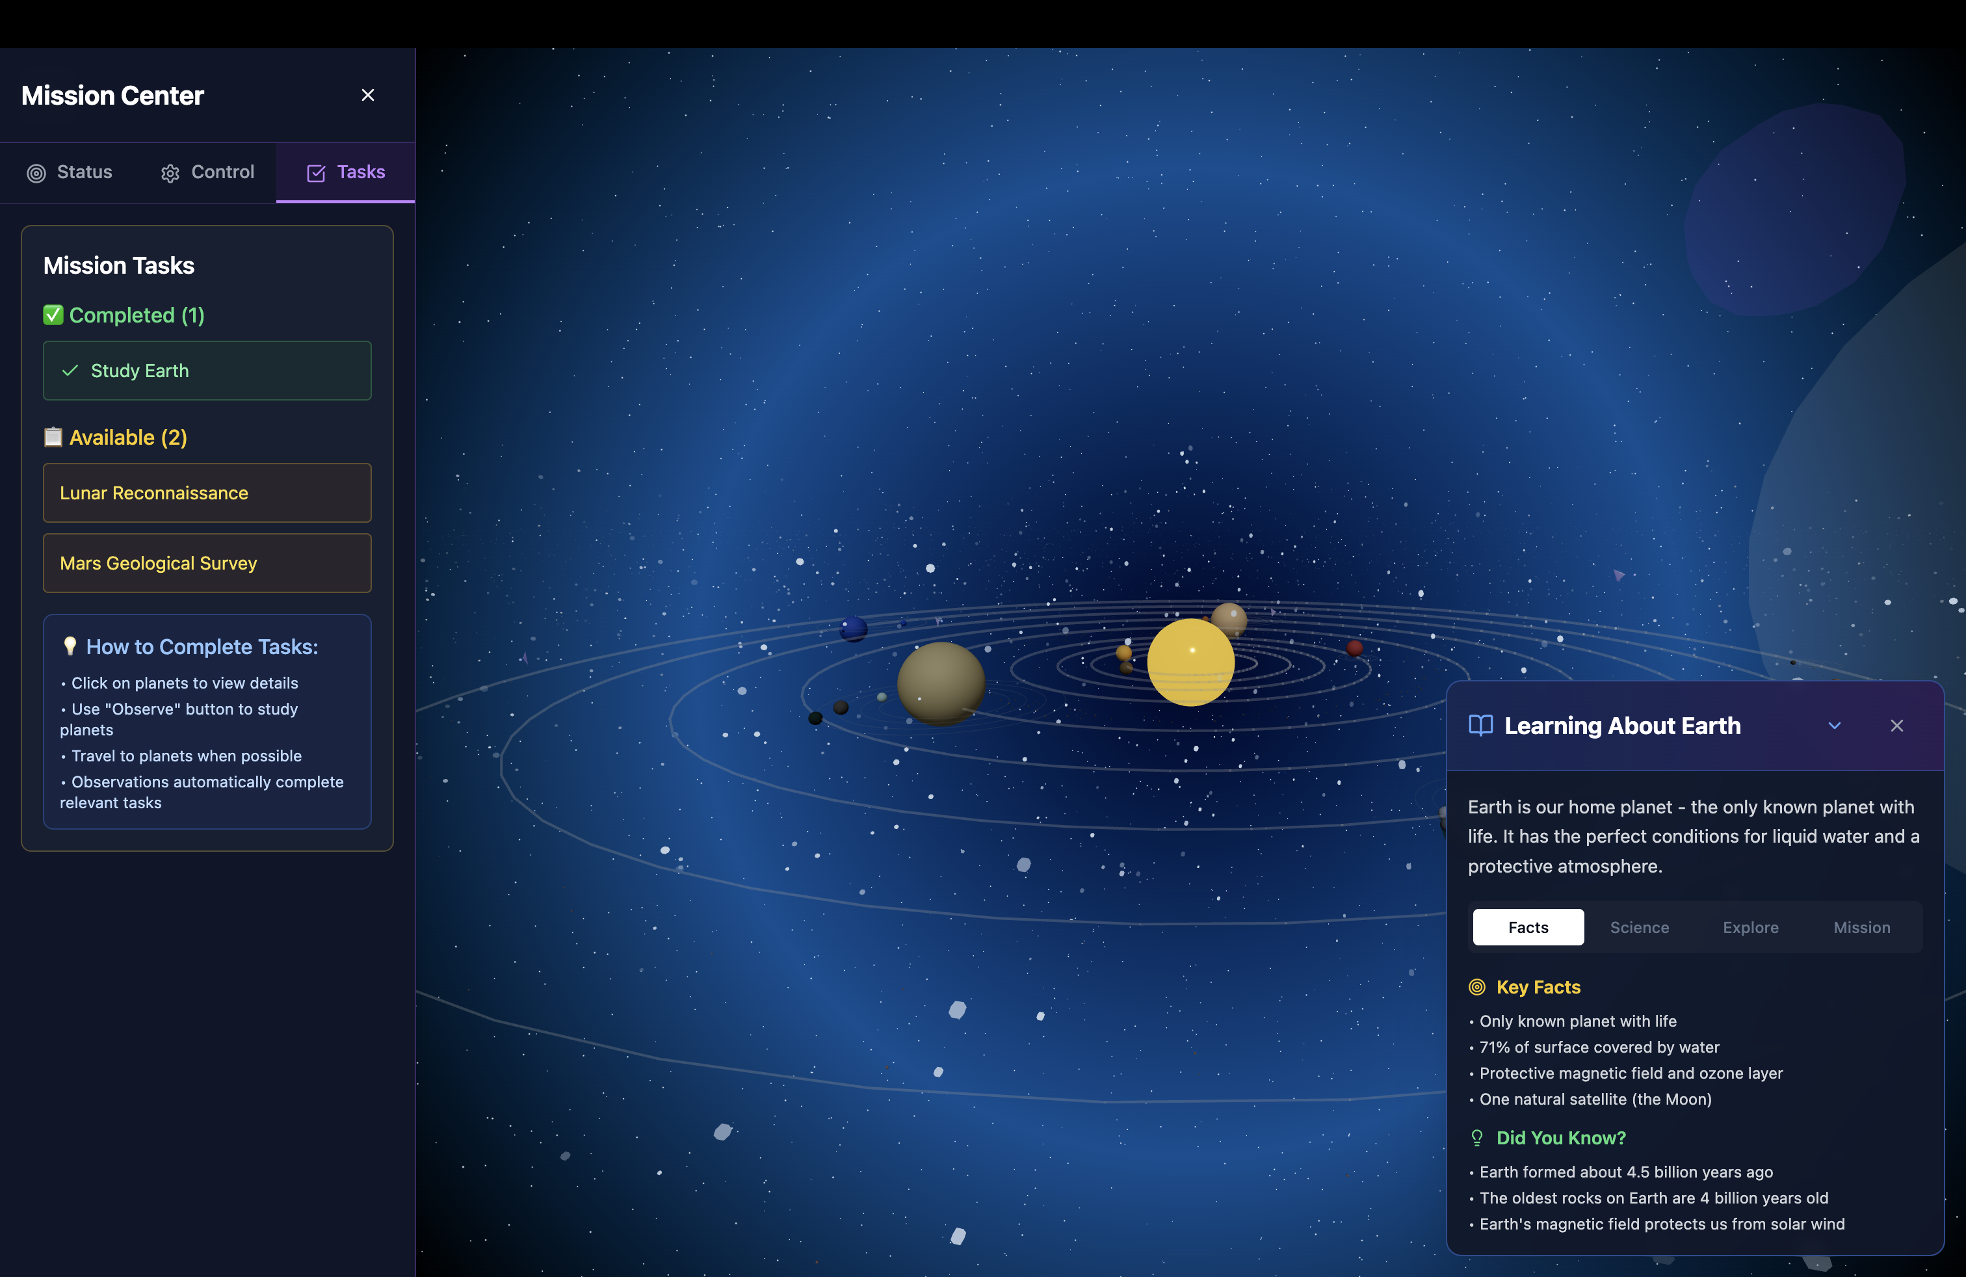Select the Facts tab

click(1527, 928)
